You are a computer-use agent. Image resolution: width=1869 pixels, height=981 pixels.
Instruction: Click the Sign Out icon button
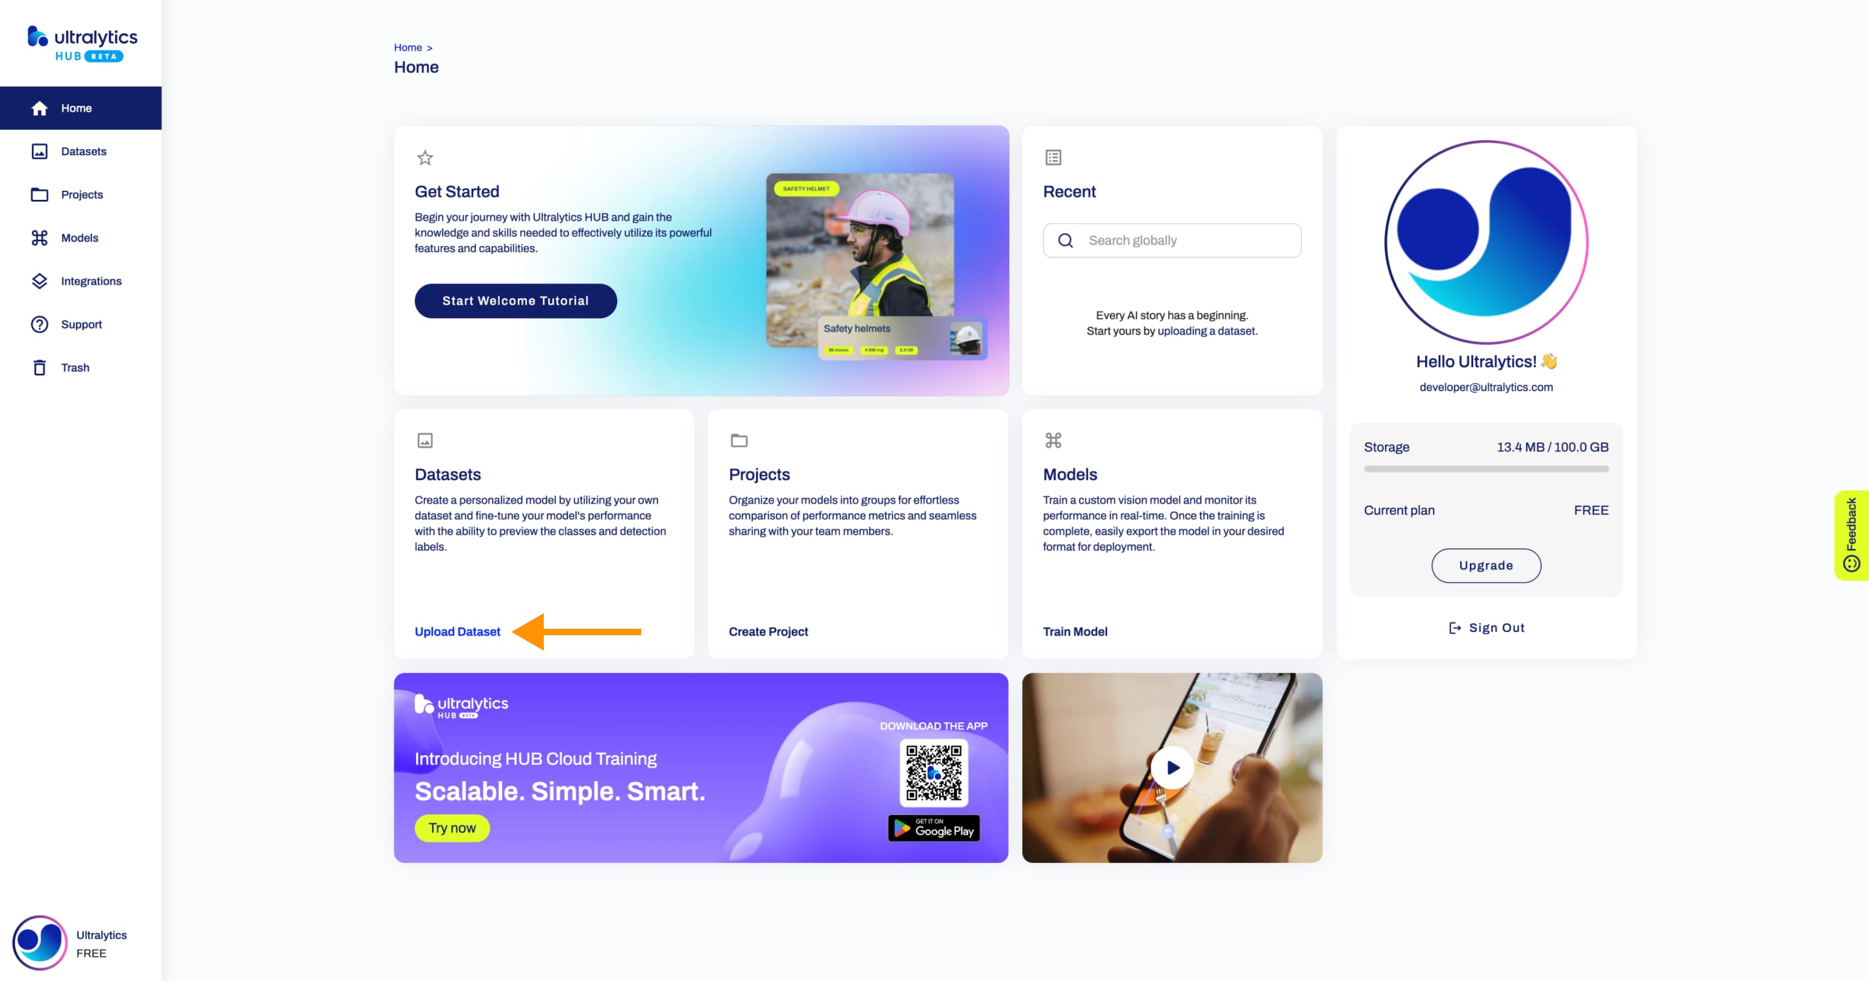pyautogui.click(x=1455, y=627)
